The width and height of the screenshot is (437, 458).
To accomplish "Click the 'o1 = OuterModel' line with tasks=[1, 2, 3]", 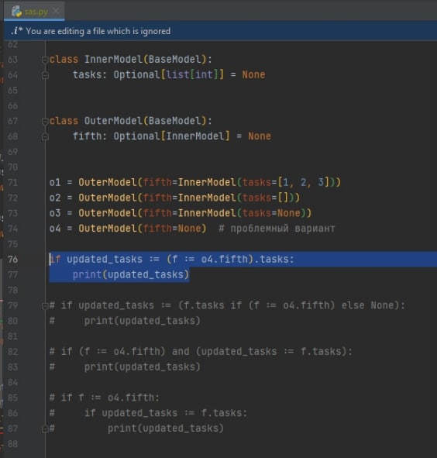I will (x=194, y=183).
